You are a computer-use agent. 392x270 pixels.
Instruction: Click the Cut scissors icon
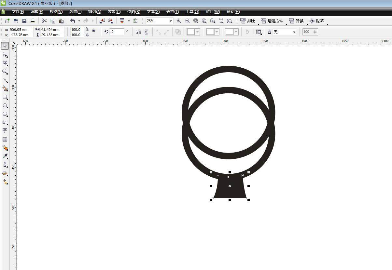pos(44,21)
